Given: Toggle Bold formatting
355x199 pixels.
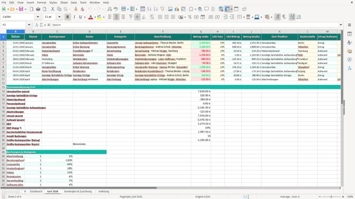Looking at the screenshot, I should (x=68, y=17).
